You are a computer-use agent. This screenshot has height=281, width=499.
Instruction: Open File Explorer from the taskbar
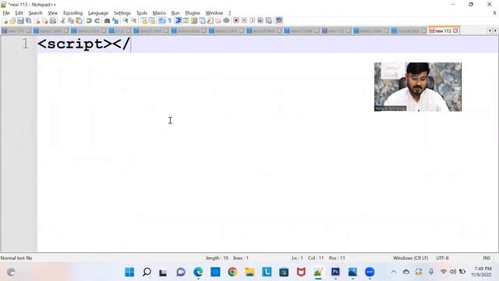tap(249, 272)
